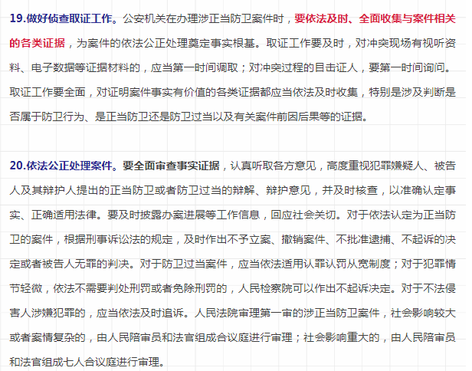This screenshot has width=472, height=371.
Task: Click the words "对冲突过程的目击证人"
Action: (x=303, y=67)
